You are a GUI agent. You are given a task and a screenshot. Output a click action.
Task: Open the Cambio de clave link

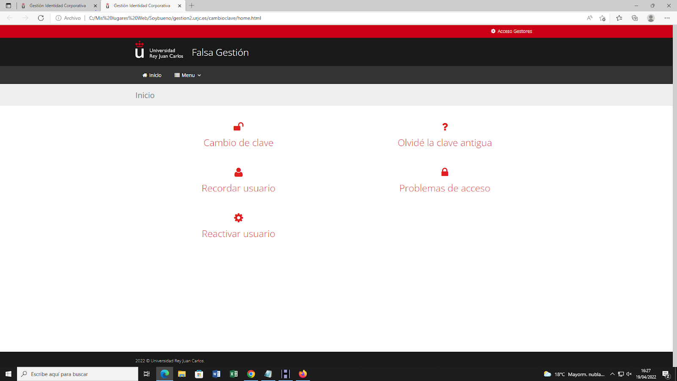239,143
